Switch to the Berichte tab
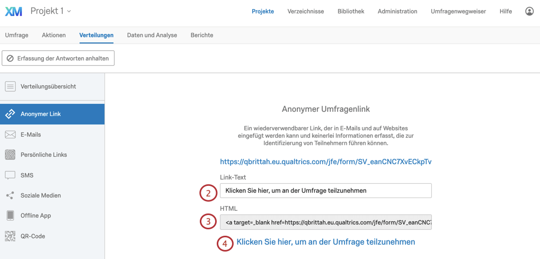The height and width of the screenshot is (259, 540). pos(202,35)
